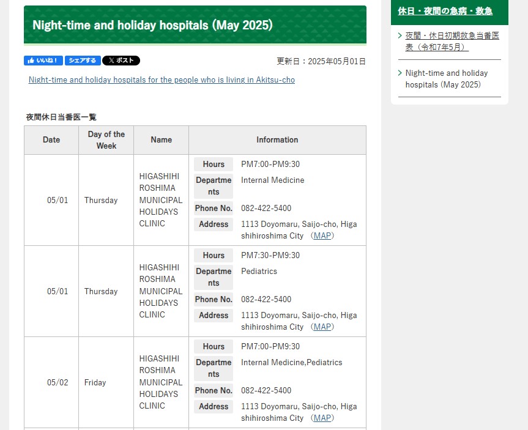Click chevron beside 夜間・休日初期救急当番医表 sidebar item
Image resolution: width=528 pixels, height=430 pixels.
tap(400, 36)
